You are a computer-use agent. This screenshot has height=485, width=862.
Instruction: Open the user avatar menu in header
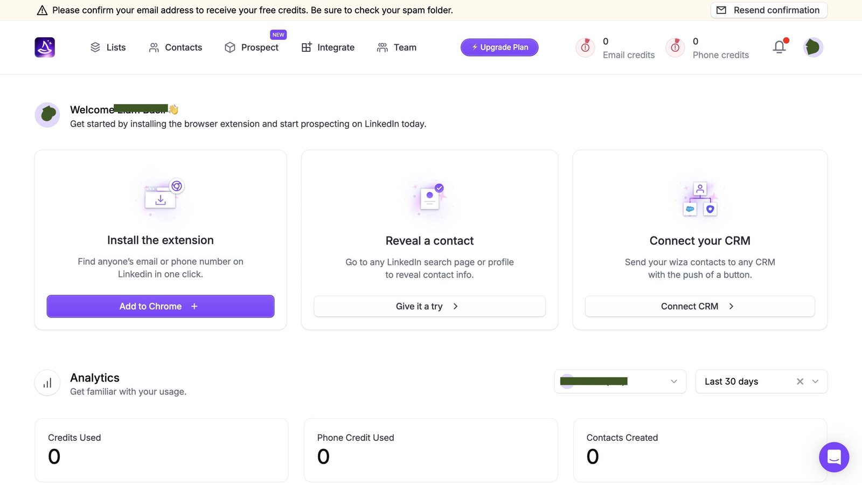(813, 47)
